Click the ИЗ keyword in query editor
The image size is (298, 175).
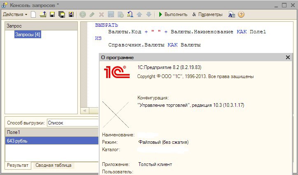(98, 38)
